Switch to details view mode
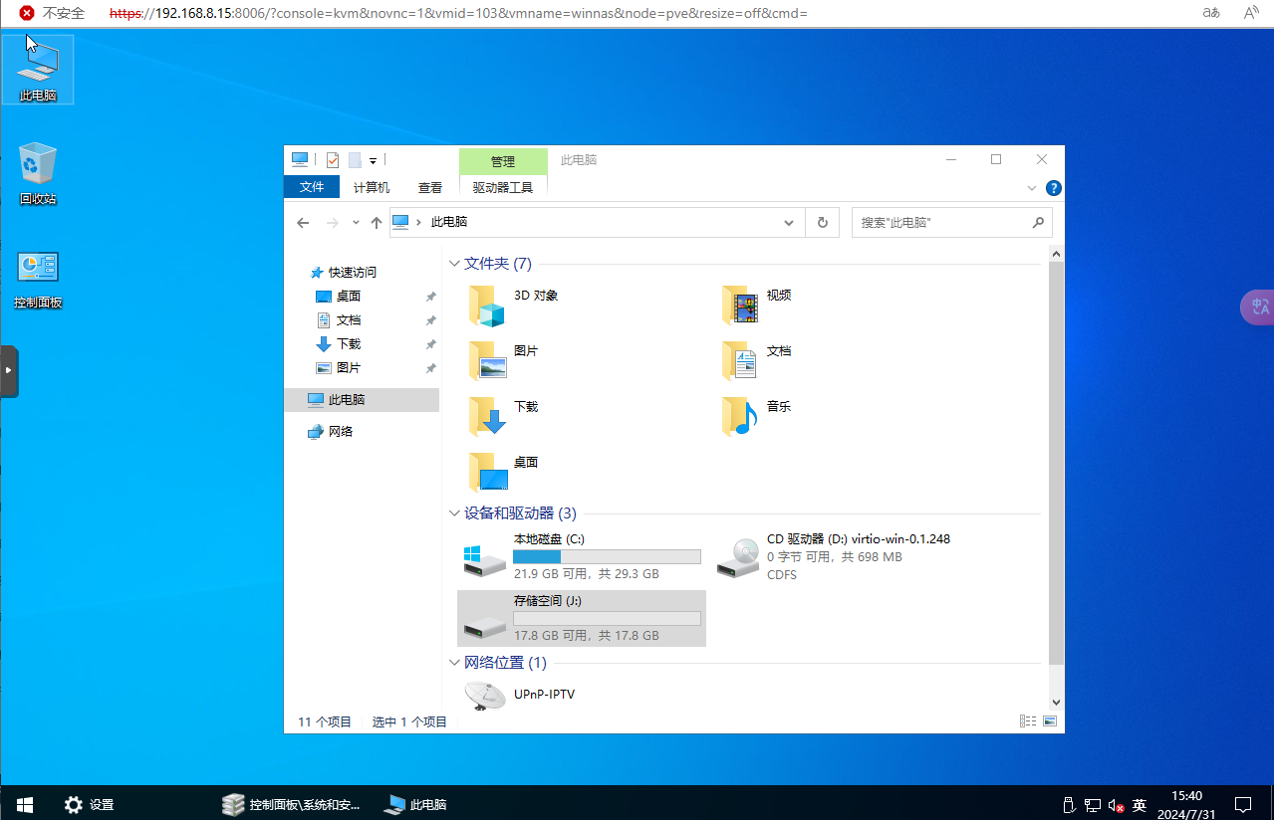The image size is (1274, 820). click(1028, 721)
